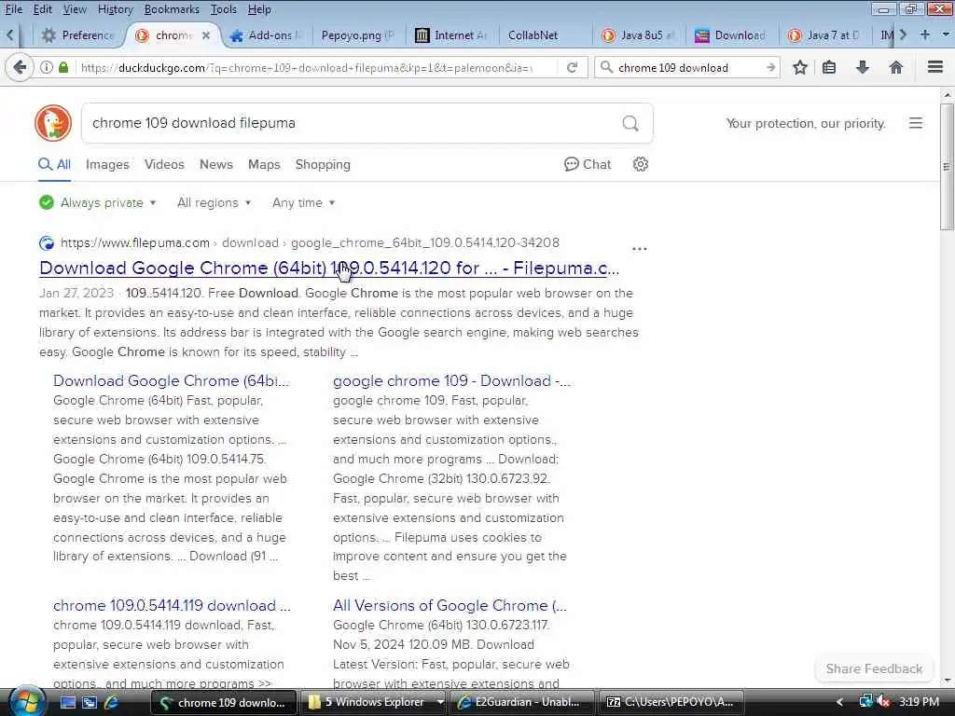Expand the 5 Windows Explorer taskbar group

440,702
